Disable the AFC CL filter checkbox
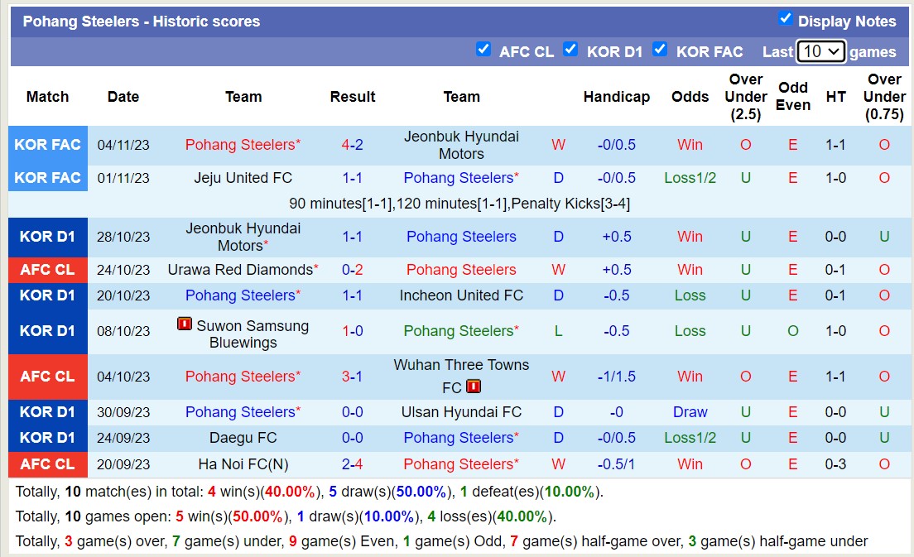This screenshot has width=914, height=557. (483, 49)
